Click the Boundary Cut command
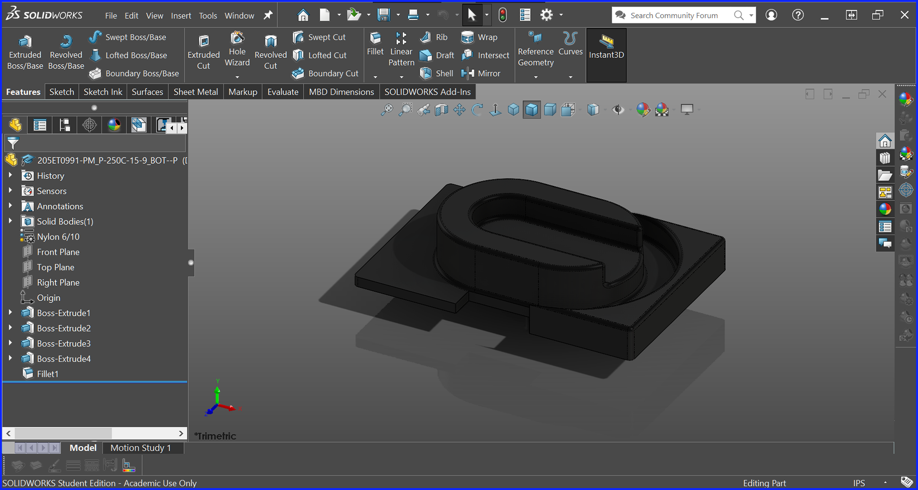Viewport: 918px width, 490px height. [x=325, y=73]
